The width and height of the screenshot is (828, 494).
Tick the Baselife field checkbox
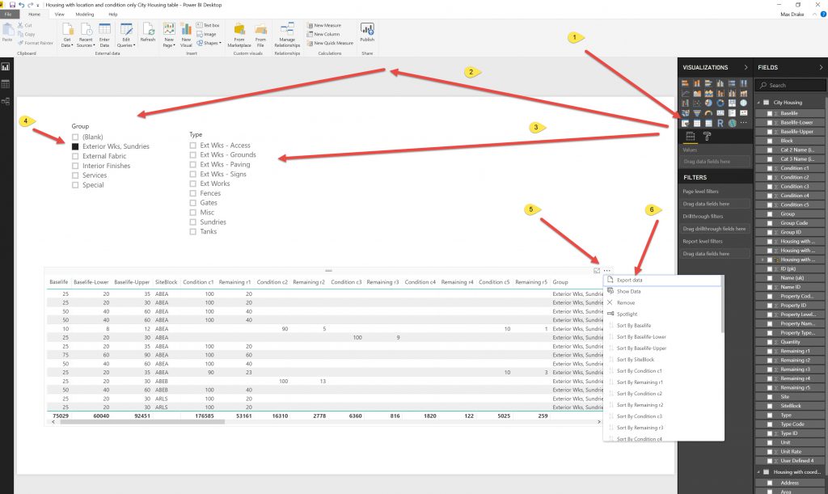[769, 113]
